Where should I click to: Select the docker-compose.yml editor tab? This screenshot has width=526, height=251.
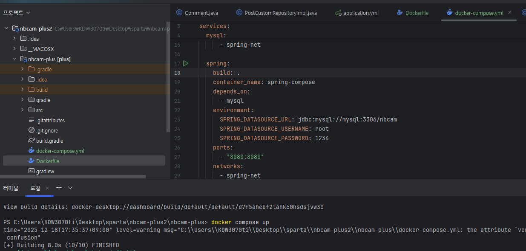pos(479,13)
